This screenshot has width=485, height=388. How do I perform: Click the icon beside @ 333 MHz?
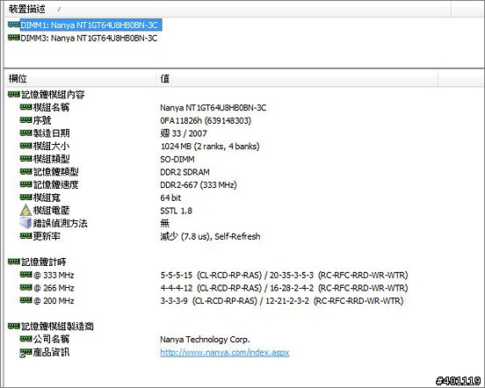pos(26,274)
